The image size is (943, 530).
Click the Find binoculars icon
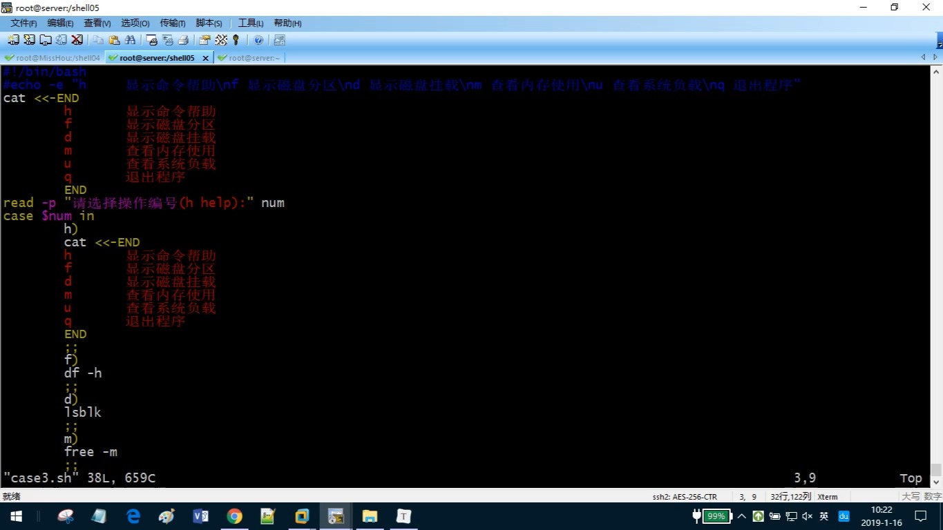point(131,40)
